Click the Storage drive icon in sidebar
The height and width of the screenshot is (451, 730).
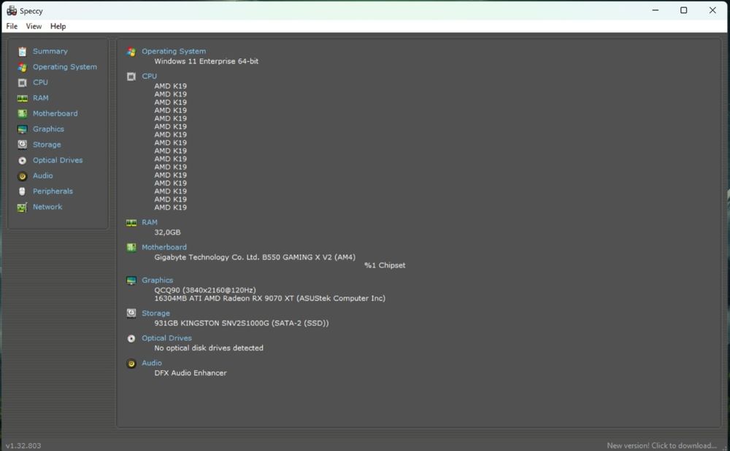pos(23,144)
